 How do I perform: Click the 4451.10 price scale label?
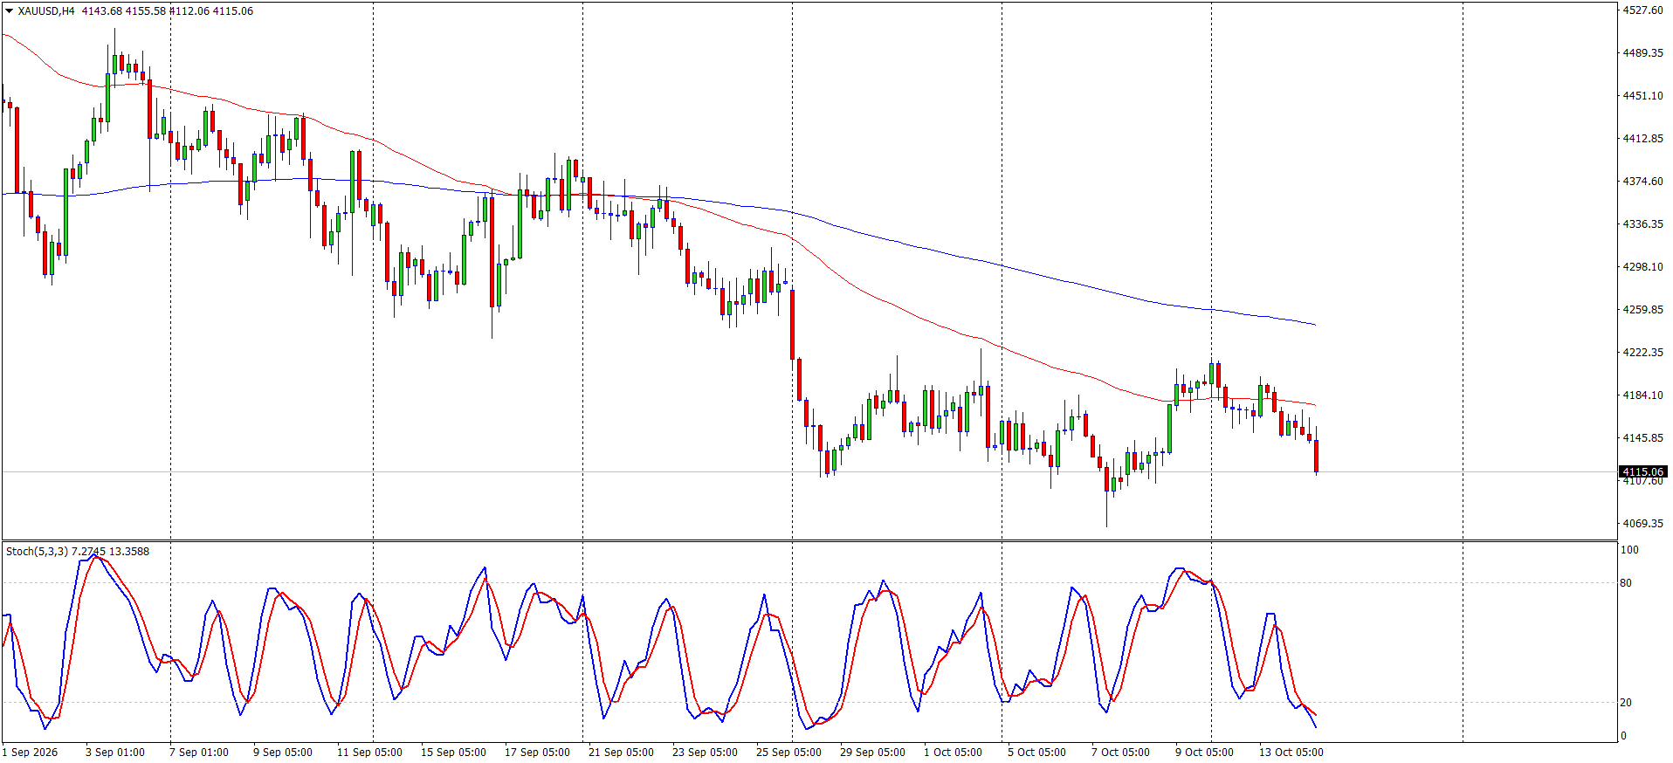click(1642, 96)
